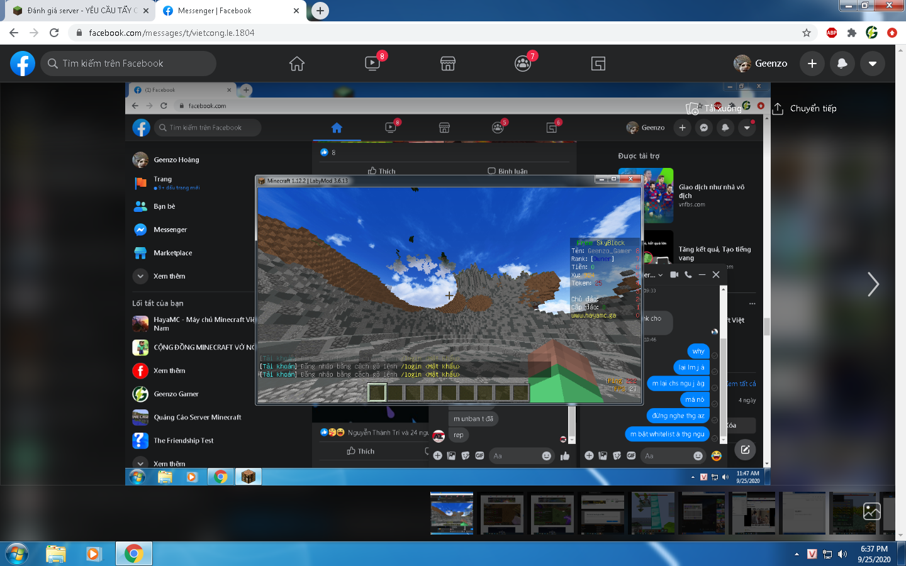The width and height of the screenshot is (906, 566).
Task: Select the highlighted Minecraft sky thumbnail
Action: click(452, 513)
